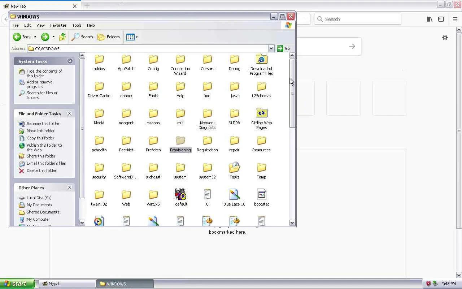462x289 pixels.
Task: Toggle the Folders tree pane
Action: (109, 37)
